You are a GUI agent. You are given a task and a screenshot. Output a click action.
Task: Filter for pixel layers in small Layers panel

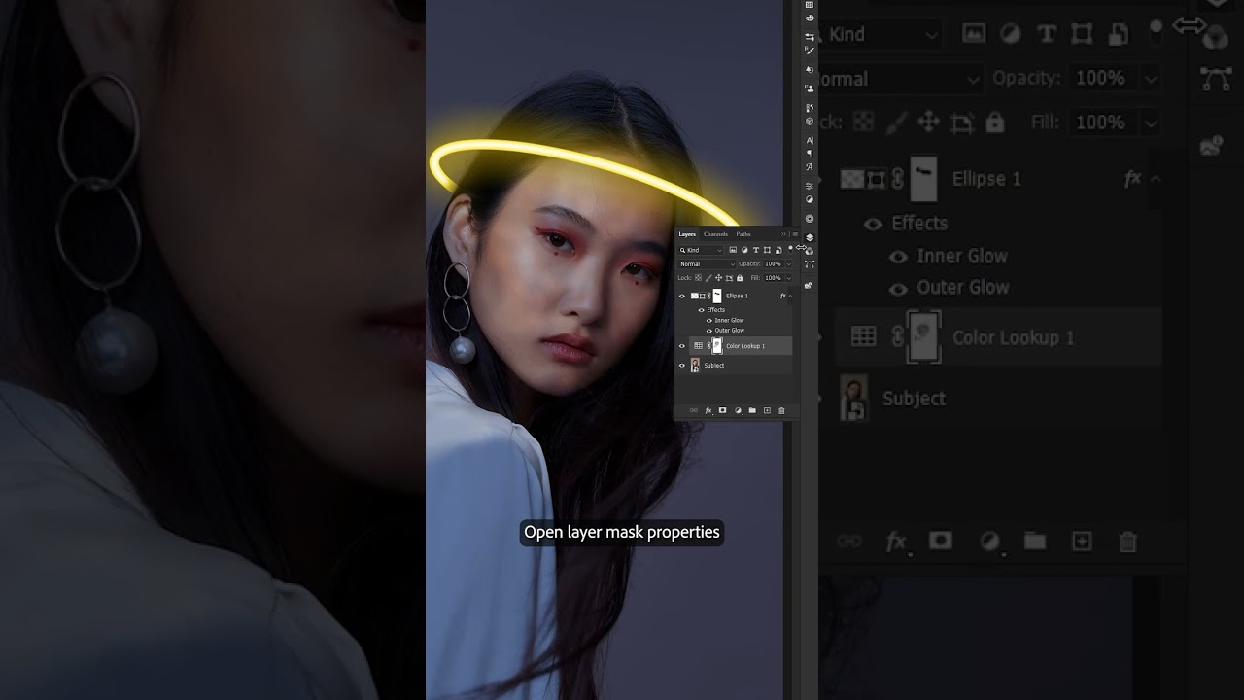coord(733,250)
